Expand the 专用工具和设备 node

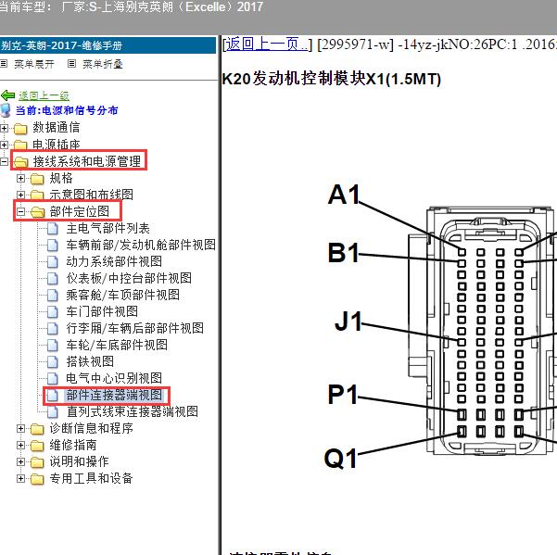(20, 479)
